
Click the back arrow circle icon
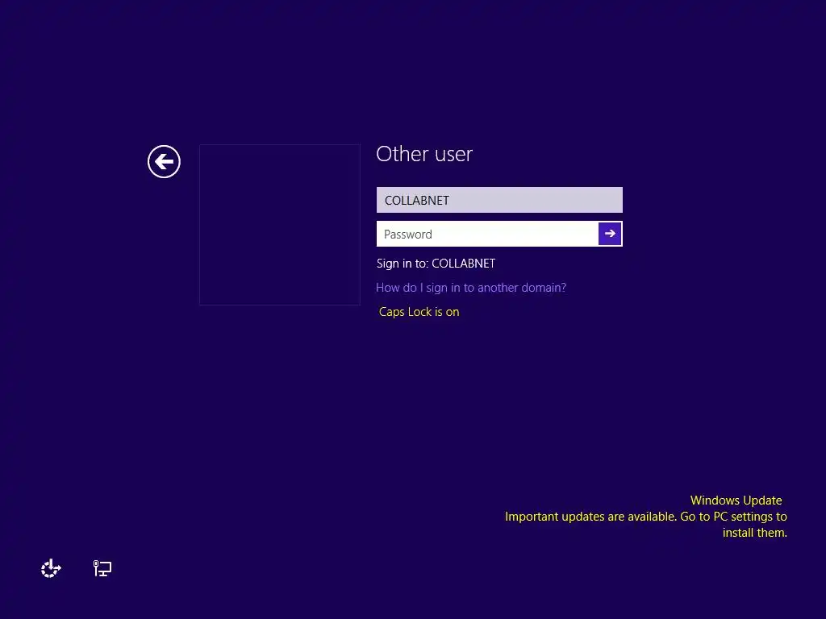164,161
